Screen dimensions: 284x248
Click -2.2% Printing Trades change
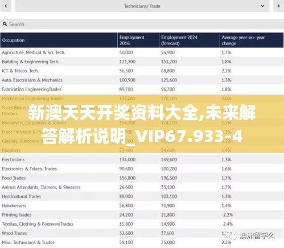pyautogui.click(x=227, y=215)
